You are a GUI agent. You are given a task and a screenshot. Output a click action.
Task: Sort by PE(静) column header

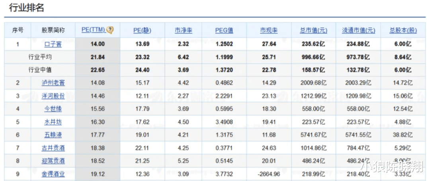pos(142,30)
